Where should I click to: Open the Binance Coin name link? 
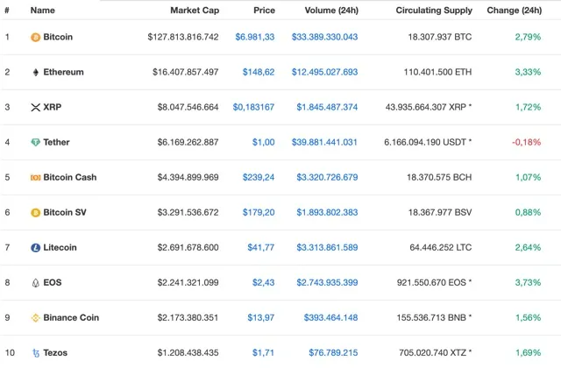tap(71, 317)
